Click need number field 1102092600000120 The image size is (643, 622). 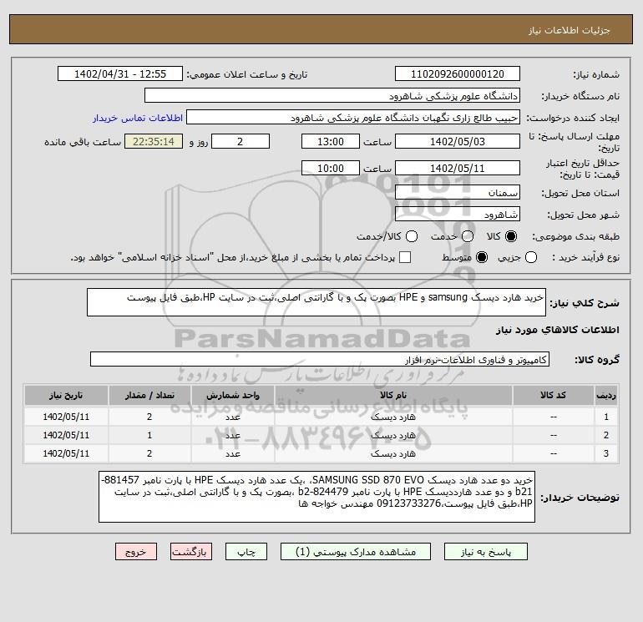click(458, 74)
